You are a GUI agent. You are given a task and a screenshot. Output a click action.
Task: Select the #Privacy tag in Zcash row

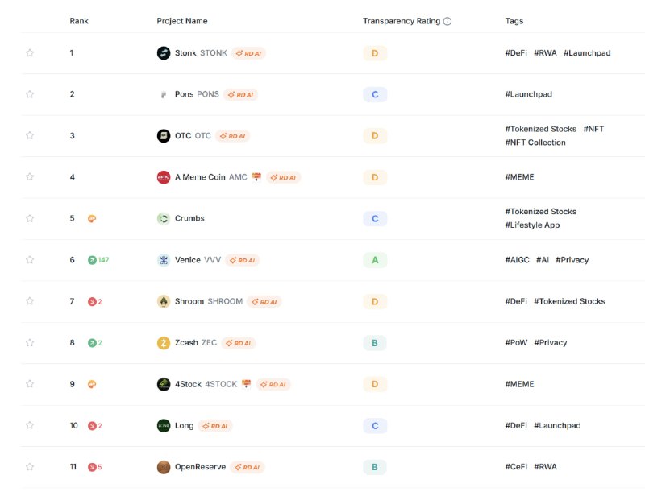pos(551,342)
